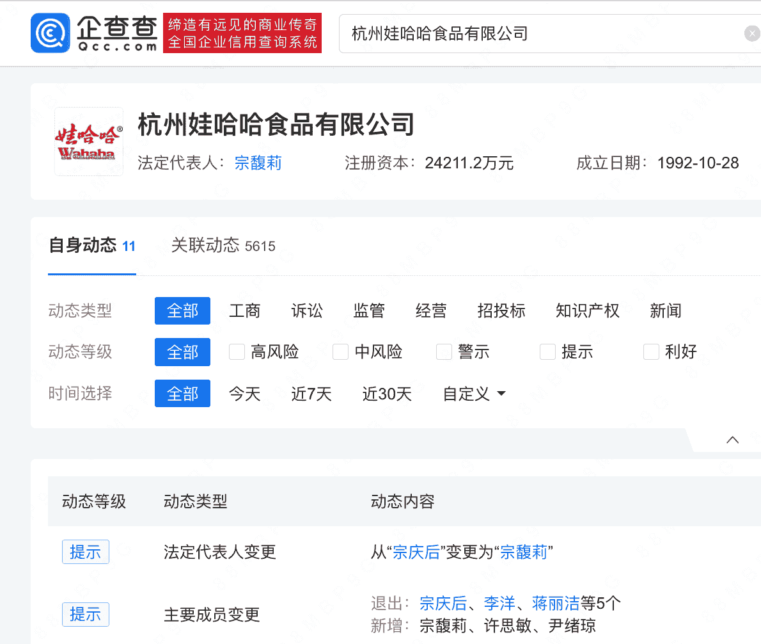Open legal representative 宗馥莉 profile link
This screenshot has width=761, height=644.
[x=258, y=163]
